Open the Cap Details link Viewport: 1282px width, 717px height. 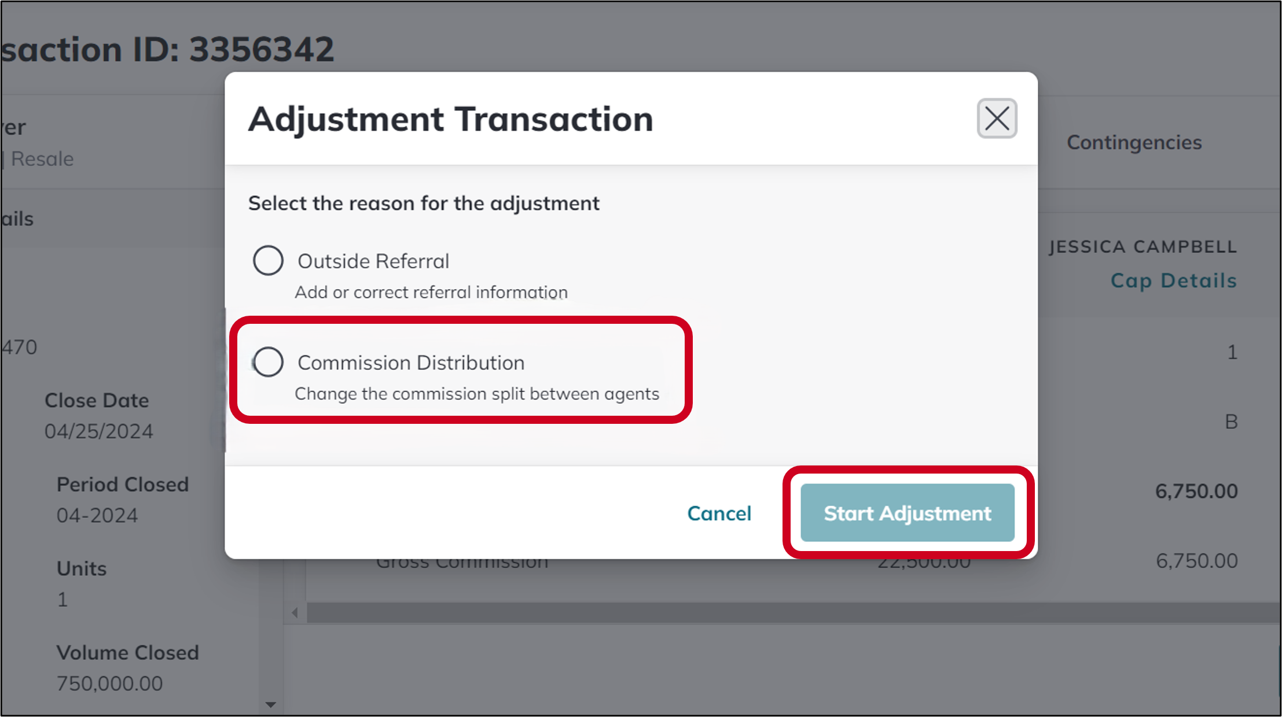(x=1174, y=280)
